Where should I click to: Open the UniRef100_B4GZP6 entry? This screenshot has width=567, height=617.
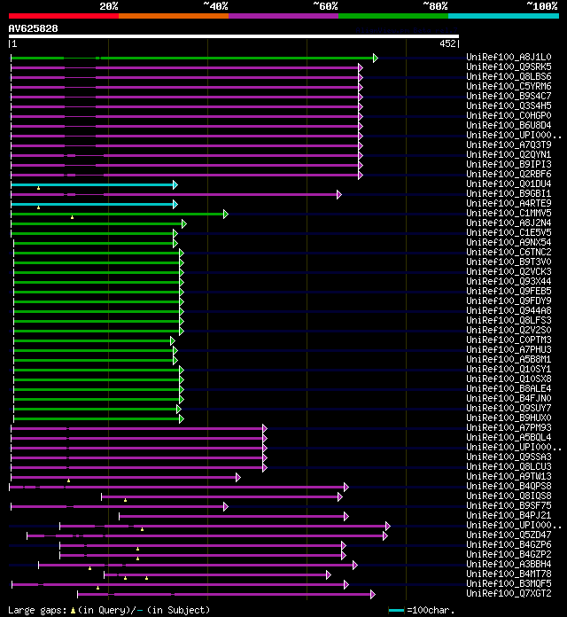pos(509,544)
